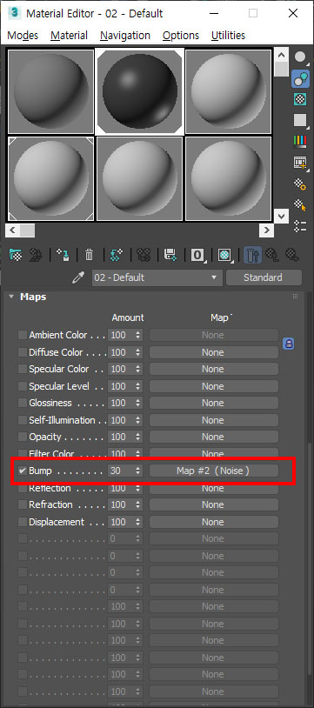Viewport: 314px width, 708px height.
Task: Click the Select by Material icon
Action: tap(300, 205)
